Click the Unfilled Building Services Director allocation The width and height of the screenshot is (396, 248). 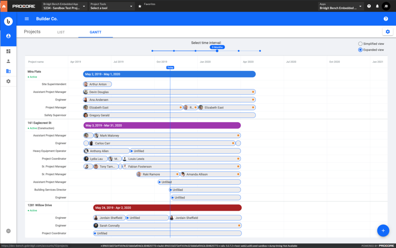(205, 190)
